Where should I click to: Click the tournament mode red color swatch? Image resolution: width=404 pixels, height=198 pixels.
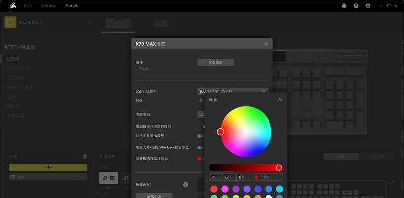click(x=199, y=159)
